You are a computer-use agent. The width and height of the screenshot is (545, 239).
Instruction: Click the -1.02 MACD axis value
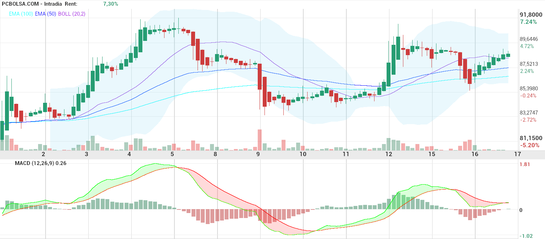[x=526, y=236]
